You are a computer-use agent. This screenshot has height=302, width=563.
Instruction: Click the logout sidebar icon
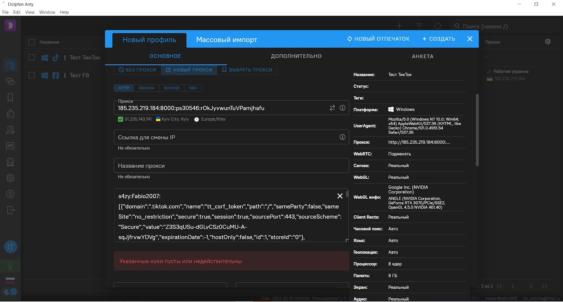[10, 210]
